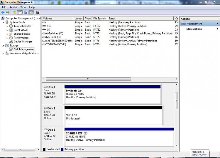Select the 596.17 GB Unallocated block
The image size is (220, 158).
click(113, 116)
